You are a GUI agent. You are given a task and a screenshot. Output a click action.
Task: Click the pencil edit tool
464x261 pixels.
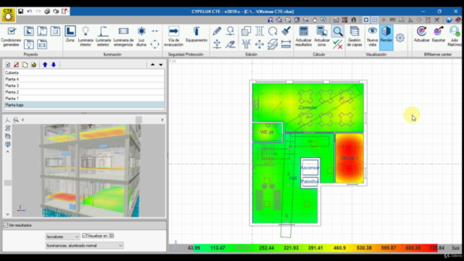pos(217,30)
